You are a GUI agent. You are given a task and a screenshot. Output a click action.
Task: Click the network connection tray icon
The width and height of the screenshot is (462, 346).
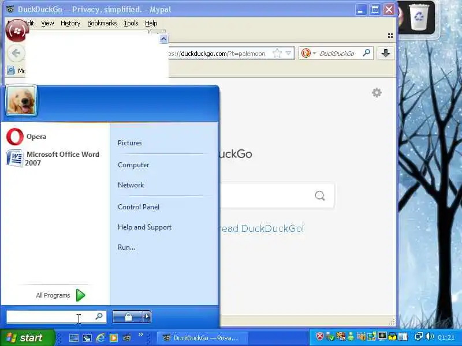tap(419, 336)
